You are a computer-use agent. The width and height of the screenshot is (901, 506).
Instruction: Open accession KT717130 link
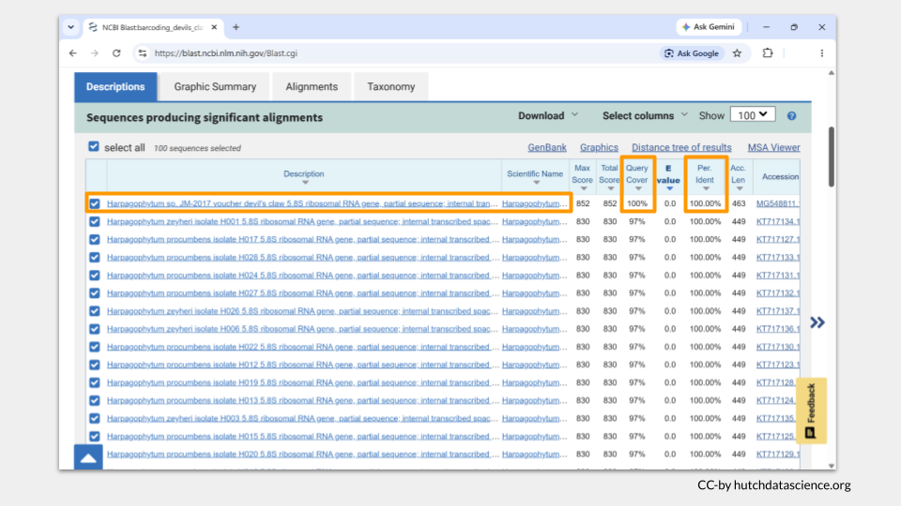click(778, 347)
